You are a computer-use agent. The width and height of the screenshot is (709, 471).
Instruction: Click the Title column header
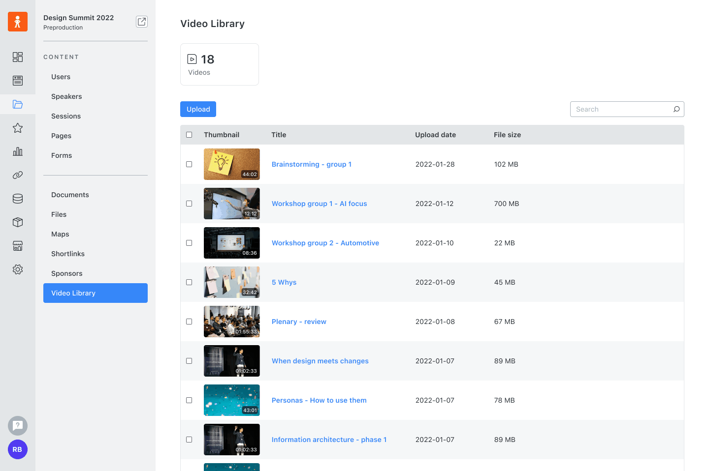[279, 135]
